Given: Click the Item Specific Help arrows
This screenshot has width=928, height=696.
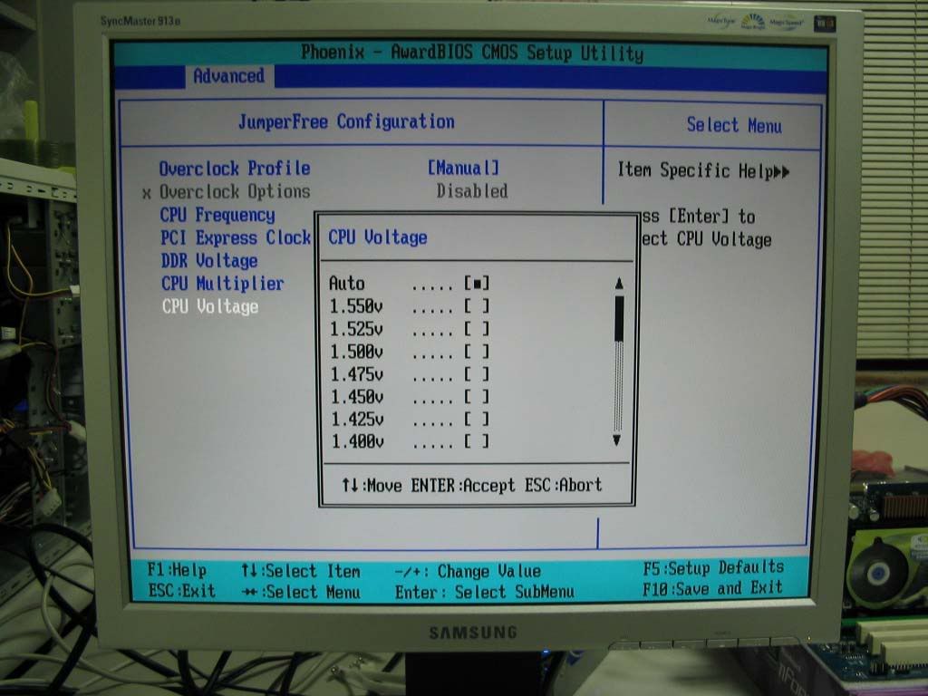Looking at the screenshot, I should (781, 172).
